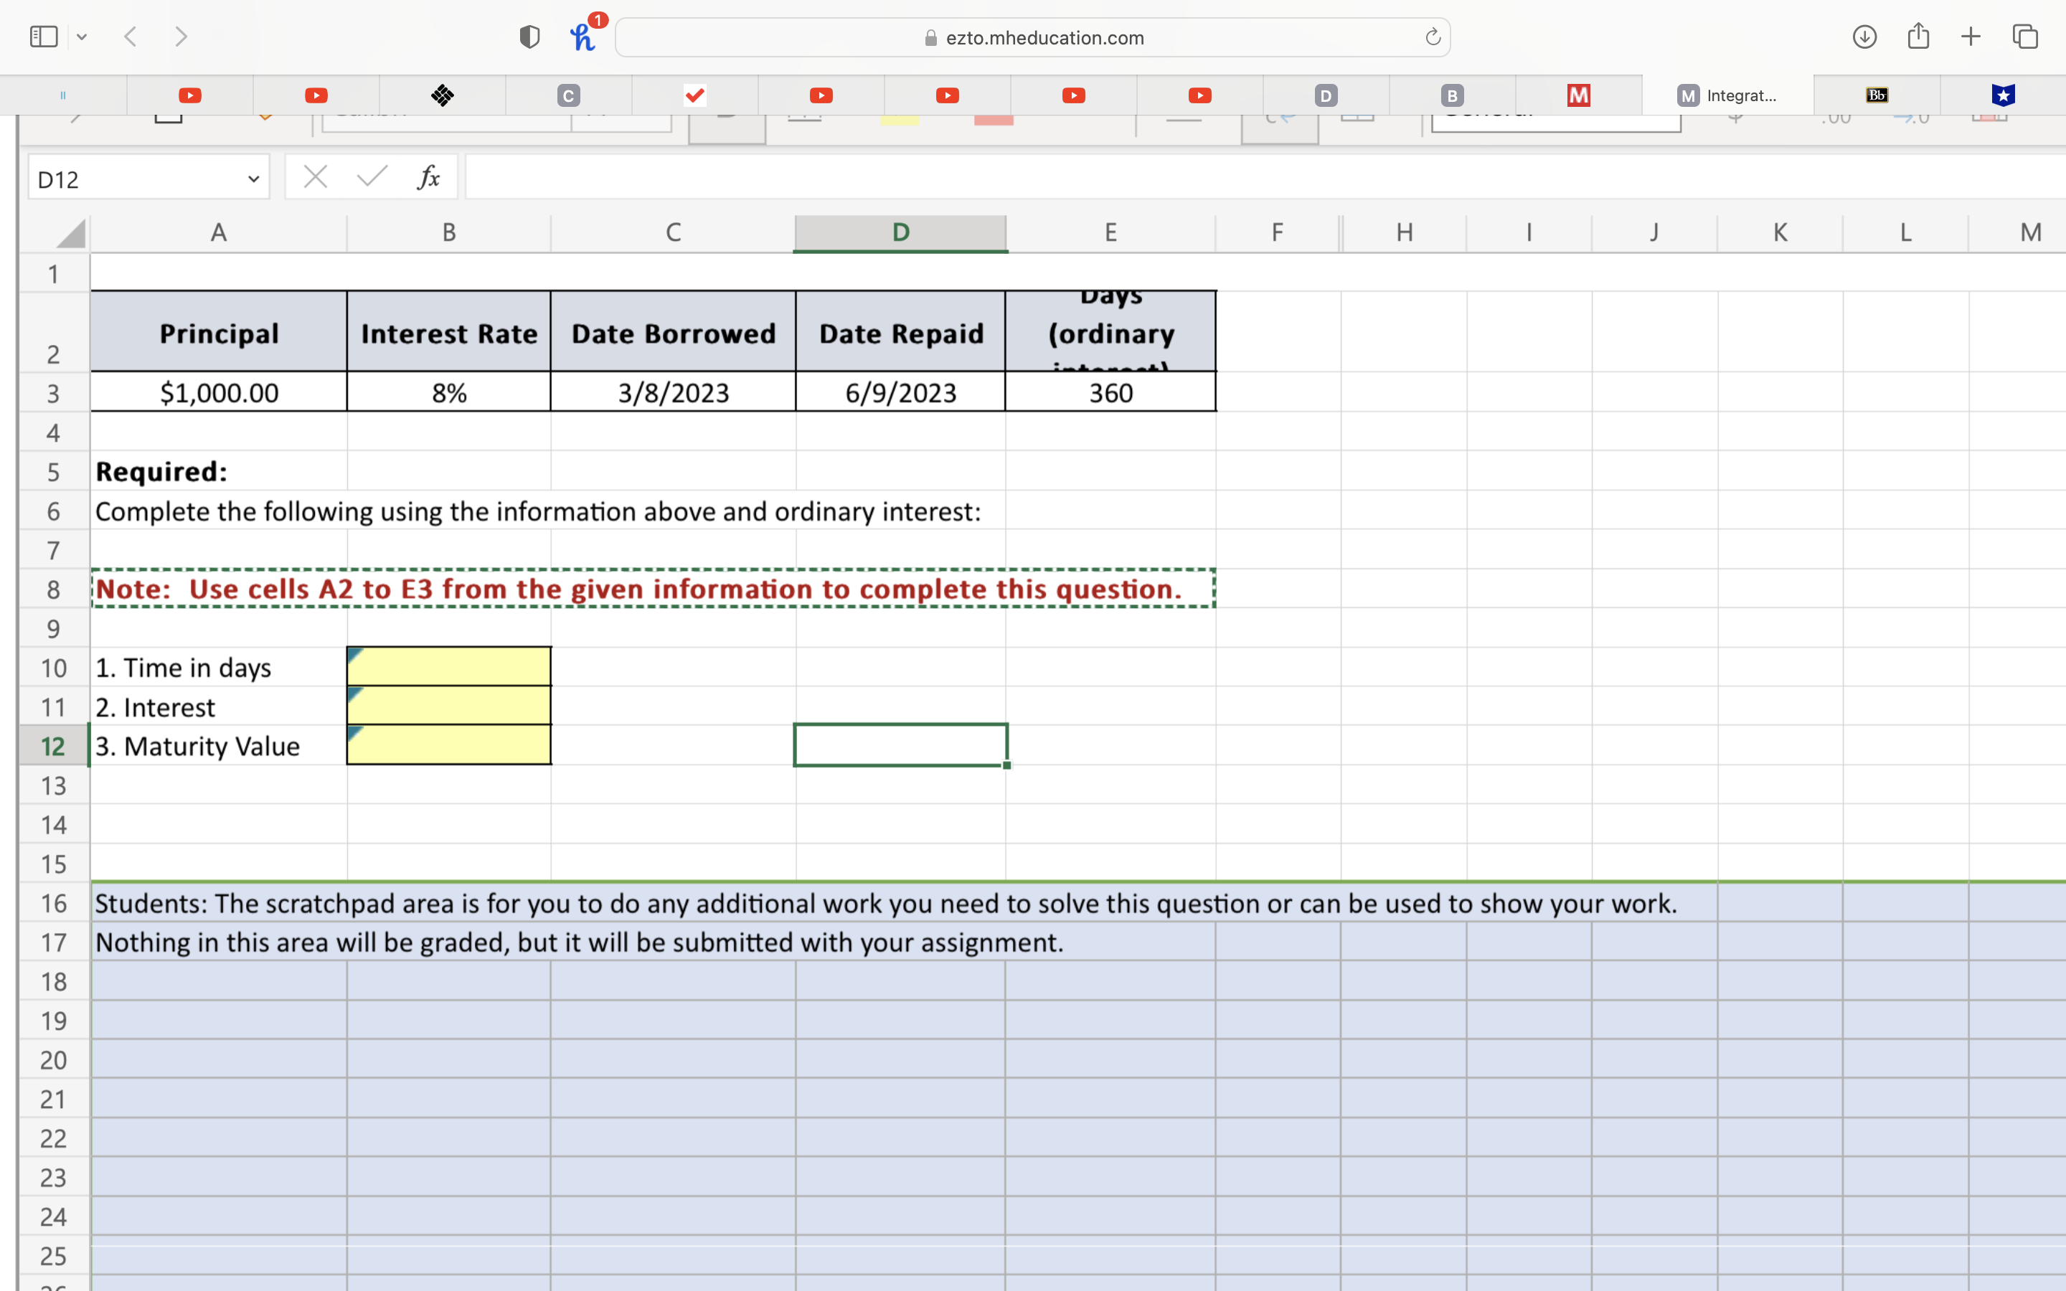Screen dimensions: 2066x1291
Task: Click the yellow Maturity Value answer cell
Action: [449, 745]
